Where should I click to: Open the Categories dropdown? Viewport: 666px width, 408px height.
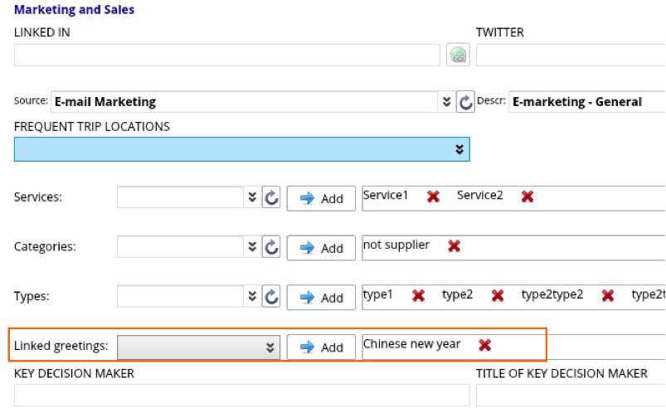tap(252, 247)
